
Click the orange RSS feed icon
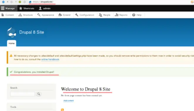[62, 110]
